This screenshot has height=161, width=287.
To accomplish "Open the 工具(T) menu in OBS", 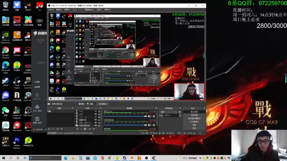I will click(x=99, y=10).
